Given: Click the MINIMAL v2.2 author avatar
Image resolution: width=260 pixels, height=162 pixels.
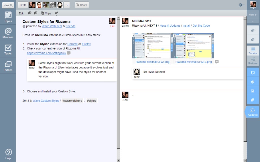Looking at the screenshot, I should 125,21.
